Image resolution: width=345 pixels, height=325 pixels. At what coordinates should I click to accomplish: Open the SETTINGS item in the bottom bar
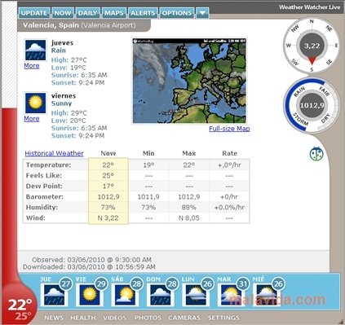click(223, 318)
